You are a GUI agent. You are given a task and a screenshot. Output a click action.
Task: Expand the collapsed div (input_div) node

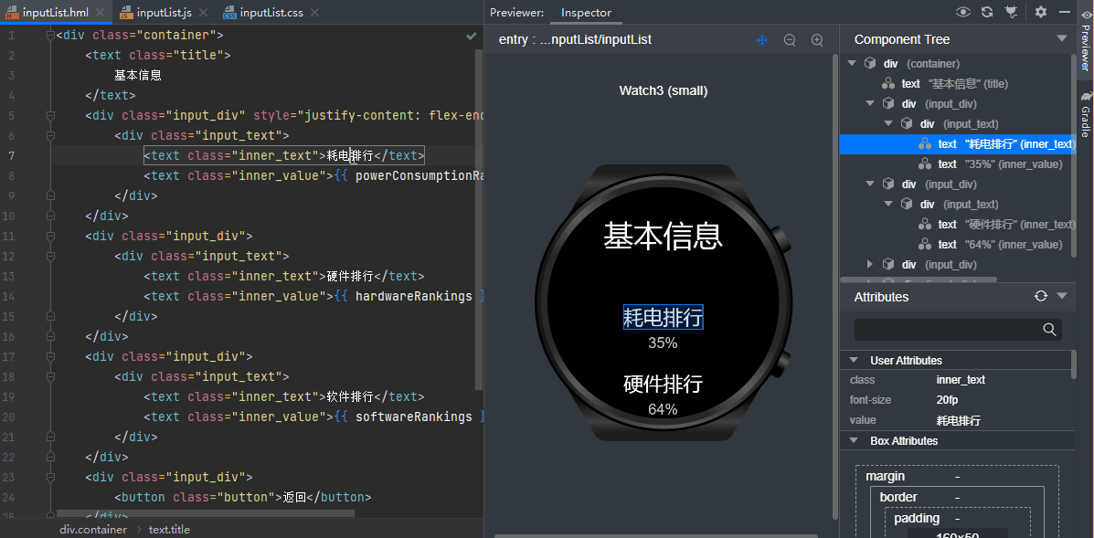[870, 264]
